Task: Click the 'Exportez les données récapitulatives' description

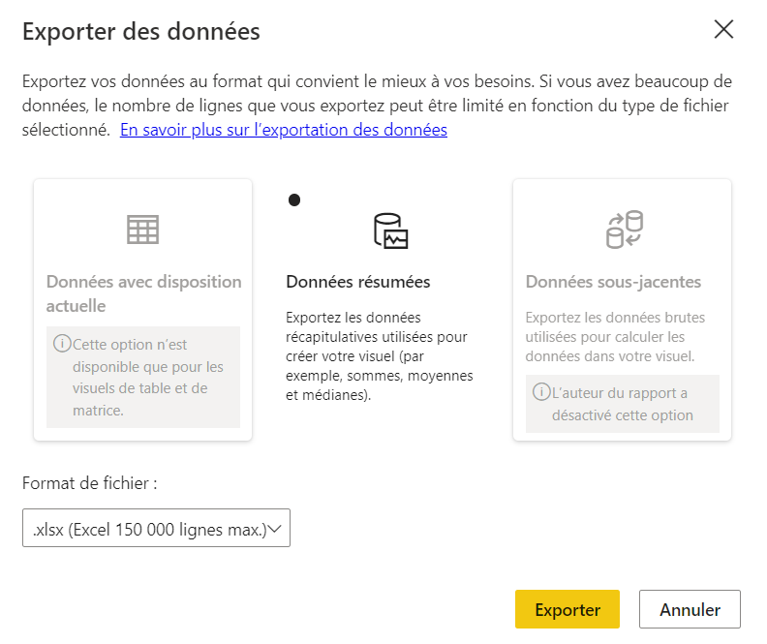Action: click(380, 356)
